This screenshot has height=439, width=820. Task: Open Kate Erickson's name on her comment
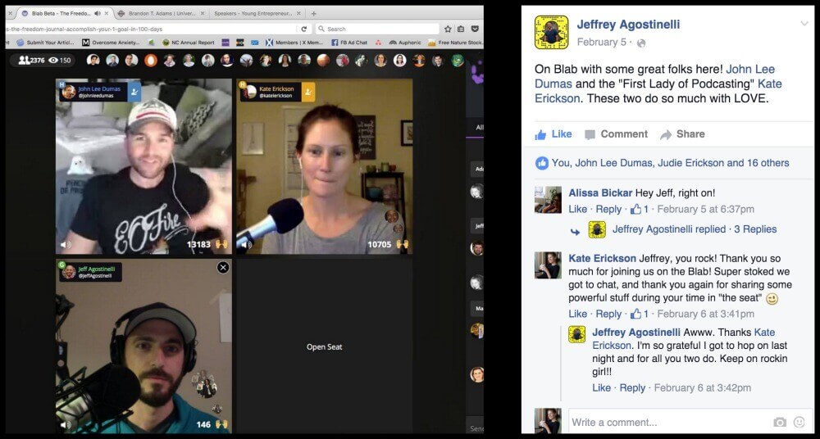pyautogui.click(x=602, y=259)
